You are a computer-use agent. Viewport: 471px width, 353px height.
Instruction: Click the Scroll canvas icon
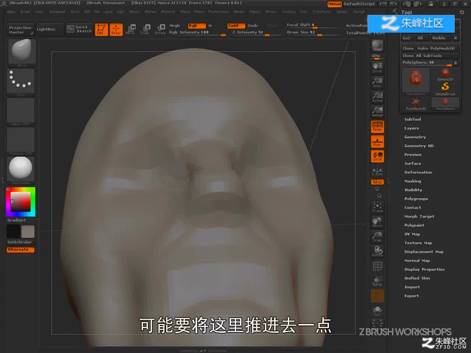(x=377, y=68)
